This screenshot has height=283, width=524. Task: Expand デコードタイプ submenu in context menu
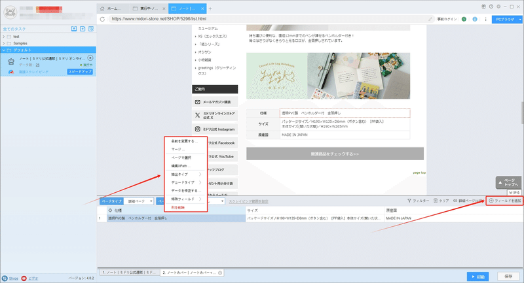[x=186, y=182]
